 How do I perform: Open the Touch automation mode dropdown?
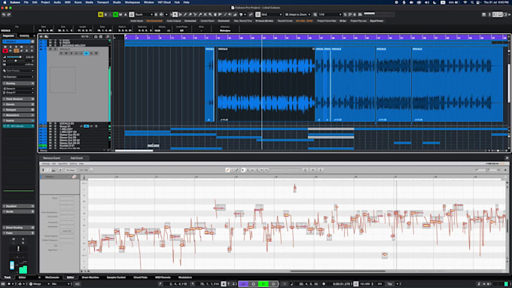(x=144, y=15)
